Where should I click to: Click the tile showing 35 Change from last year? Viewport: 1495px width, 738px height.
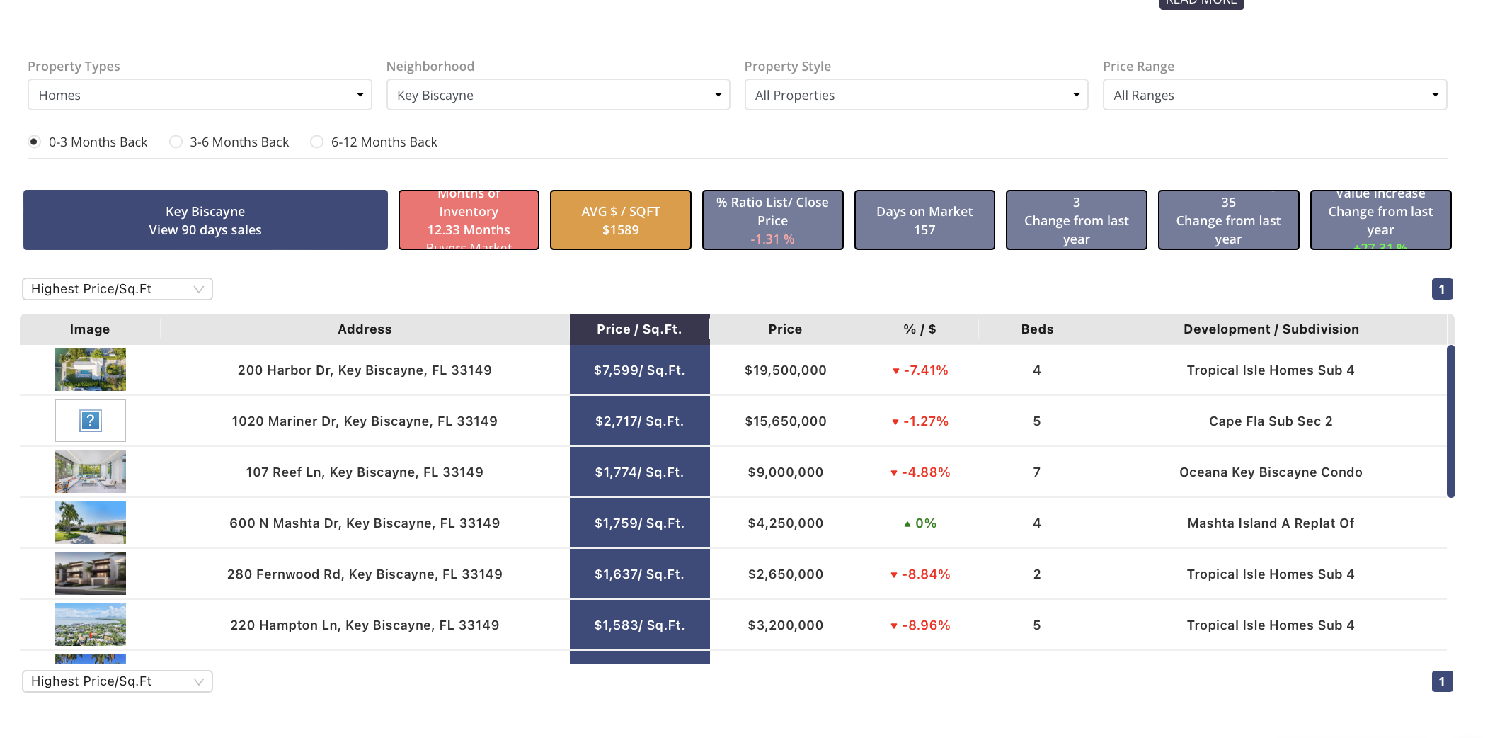click(1229, 220)
